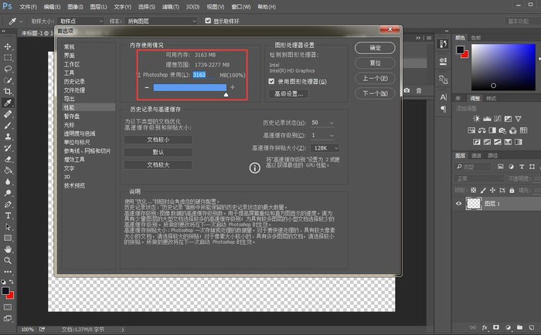
Task: Click the 确定 button
Action: [x=375, y=48]
